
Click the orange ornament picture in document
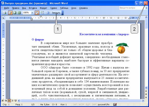pos(122,48)
